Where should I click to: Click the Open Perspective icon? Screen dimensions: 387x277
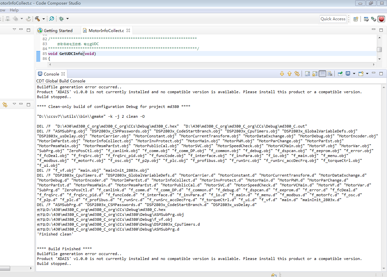coord(356,19)
